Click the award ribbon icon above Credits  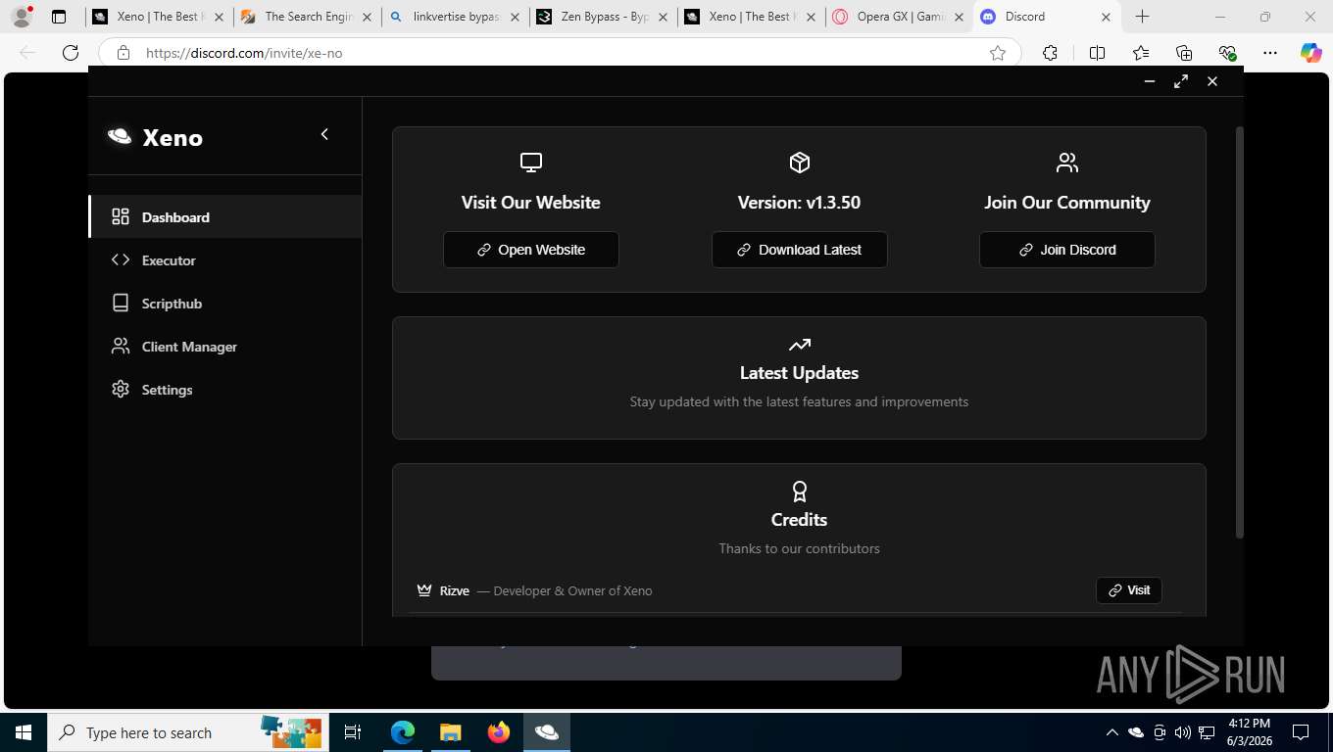tap(800, 491)
